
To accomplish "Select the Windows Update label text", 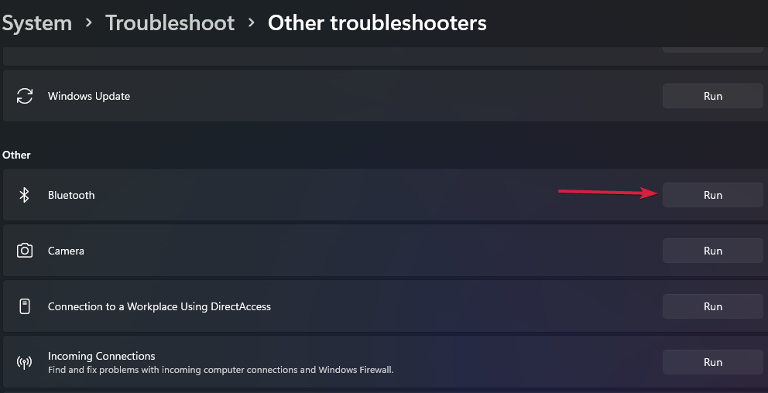I will (x=89, y=96).
